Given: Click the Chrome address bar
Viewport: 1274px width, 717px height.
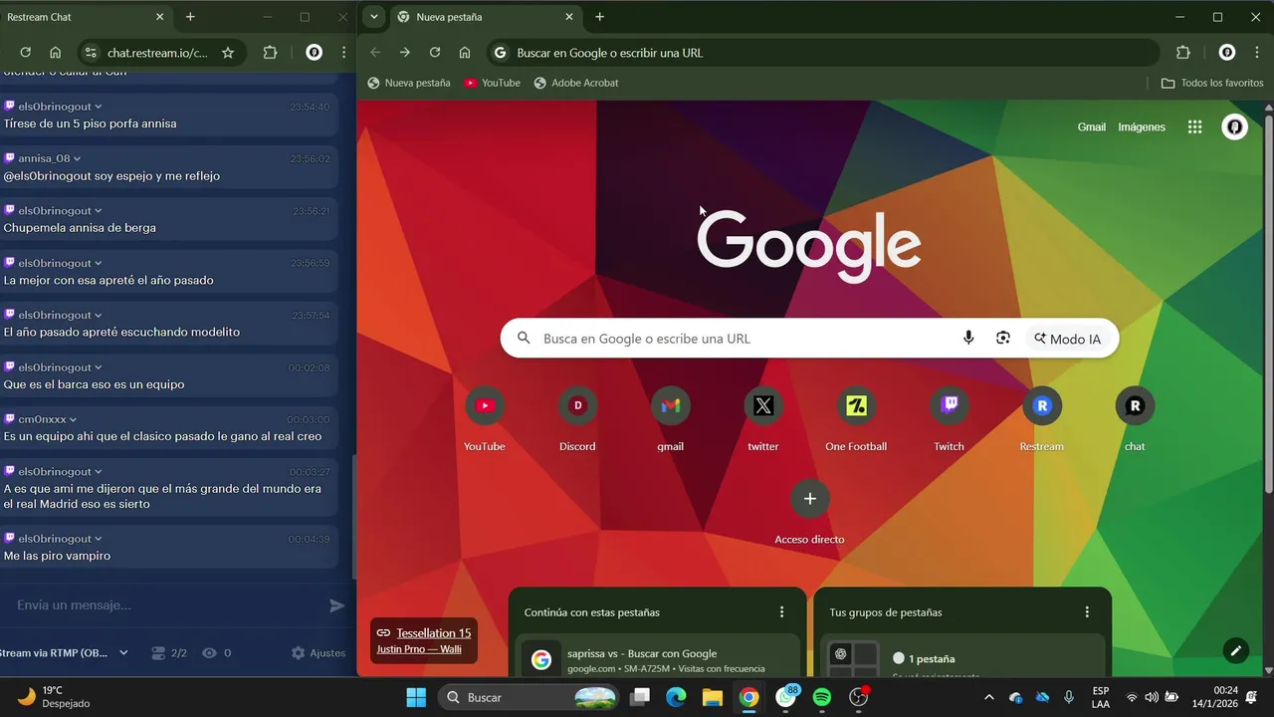Looking at the screenshot, I should click(x=823, y=53).
